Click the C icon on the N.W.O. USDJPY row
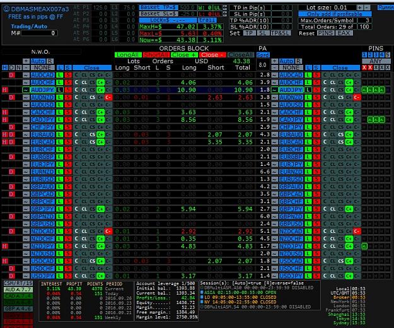 [x=76, y=276]
